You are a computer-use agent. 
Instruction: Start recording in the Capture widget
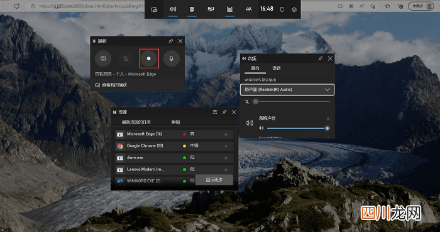(149, 58)
